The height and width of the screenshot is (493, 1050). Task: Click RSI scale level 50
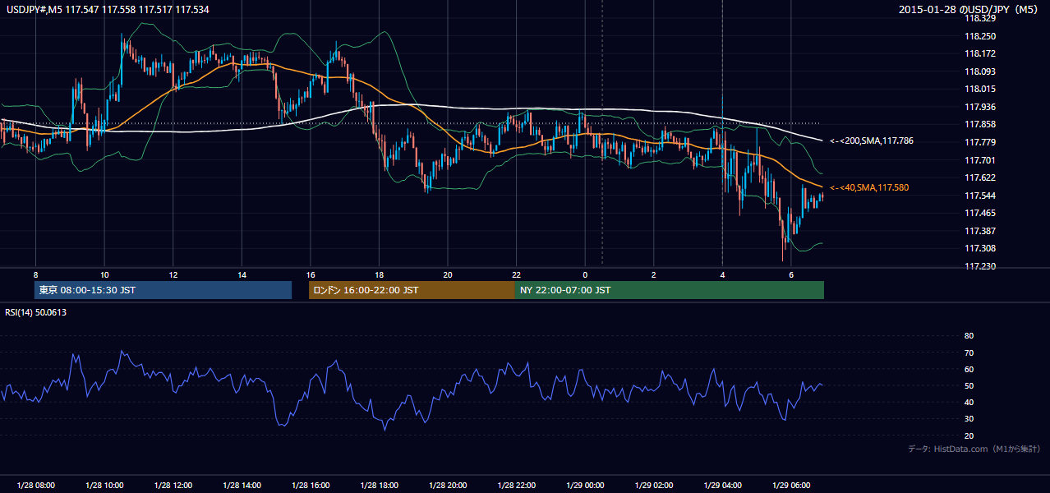[969, 385]
